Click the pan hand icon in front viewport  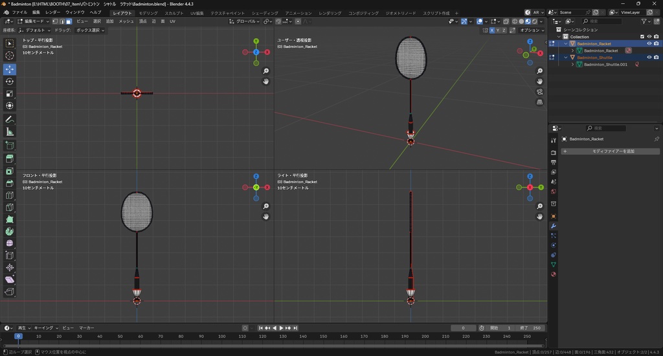(x=265, y=216)
